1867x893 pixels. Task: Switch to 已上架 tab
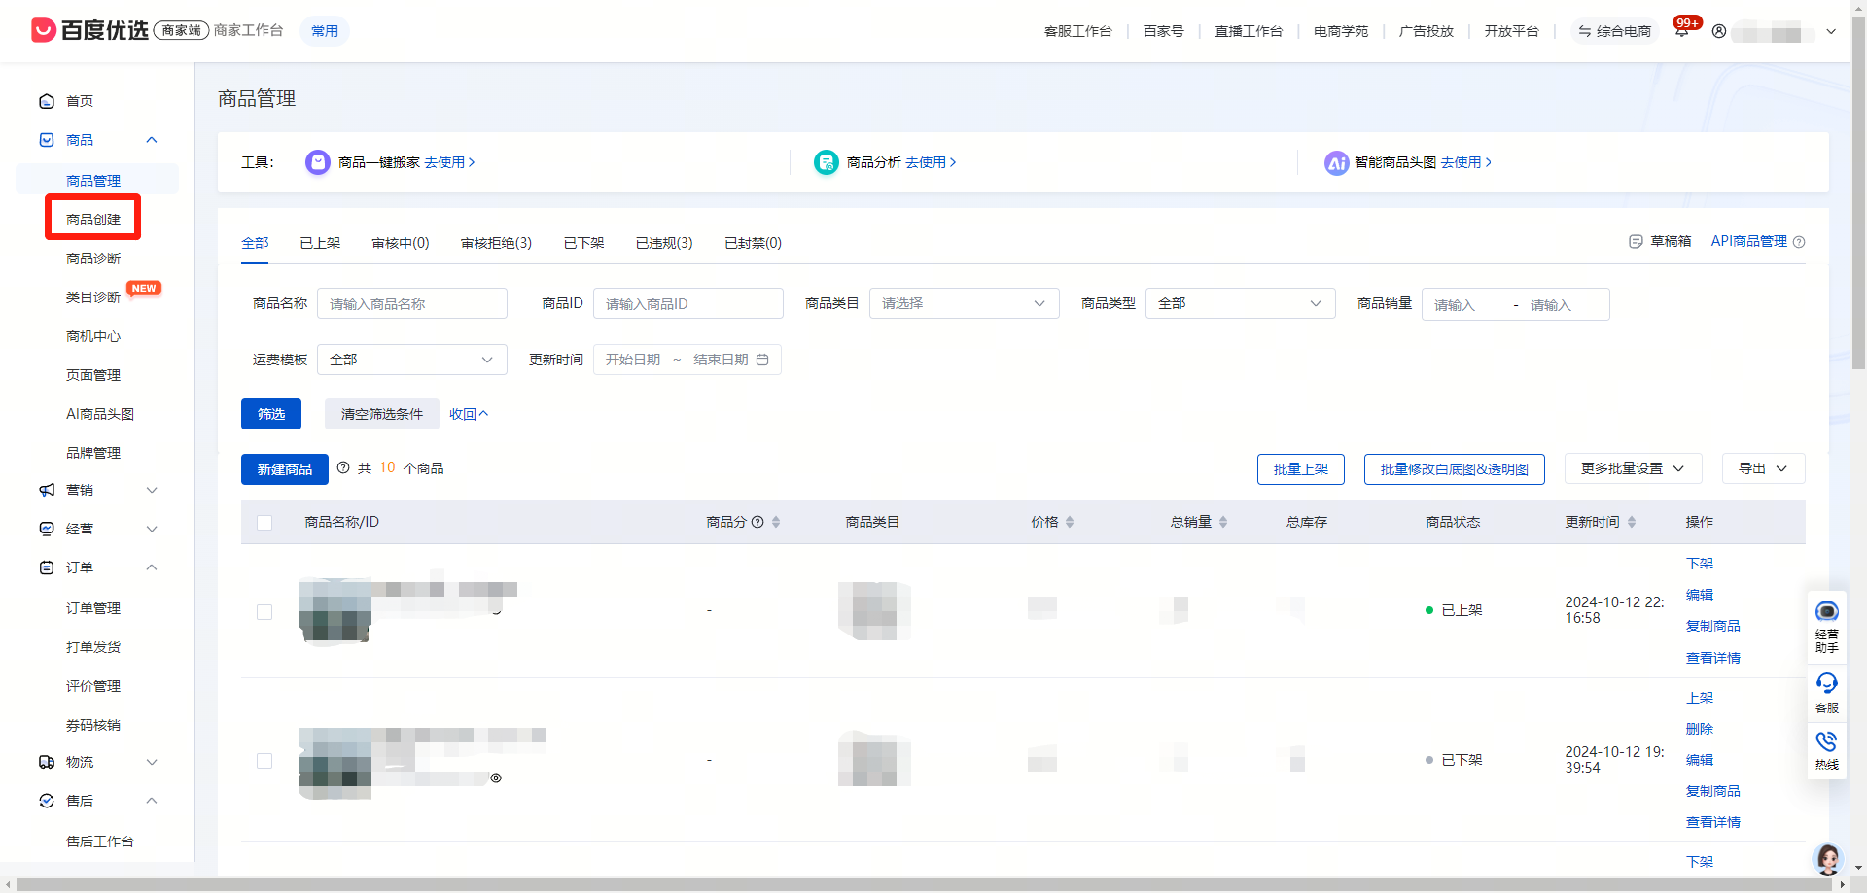320,243
